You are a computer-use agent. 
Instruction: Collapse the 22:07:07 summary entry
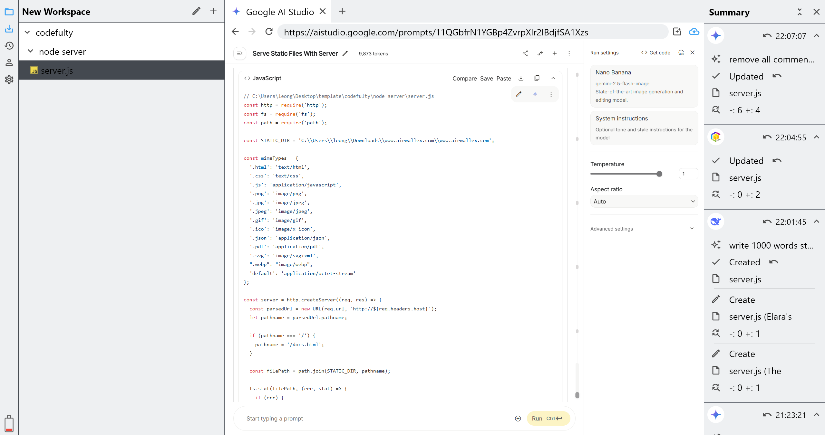(x=816, y=36)
